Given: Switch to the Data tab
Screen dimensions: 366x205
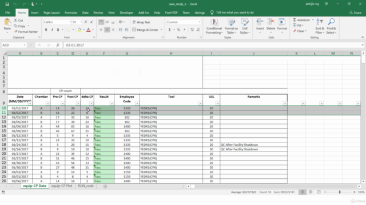Looking at the screenshot, I should point(85,13).
